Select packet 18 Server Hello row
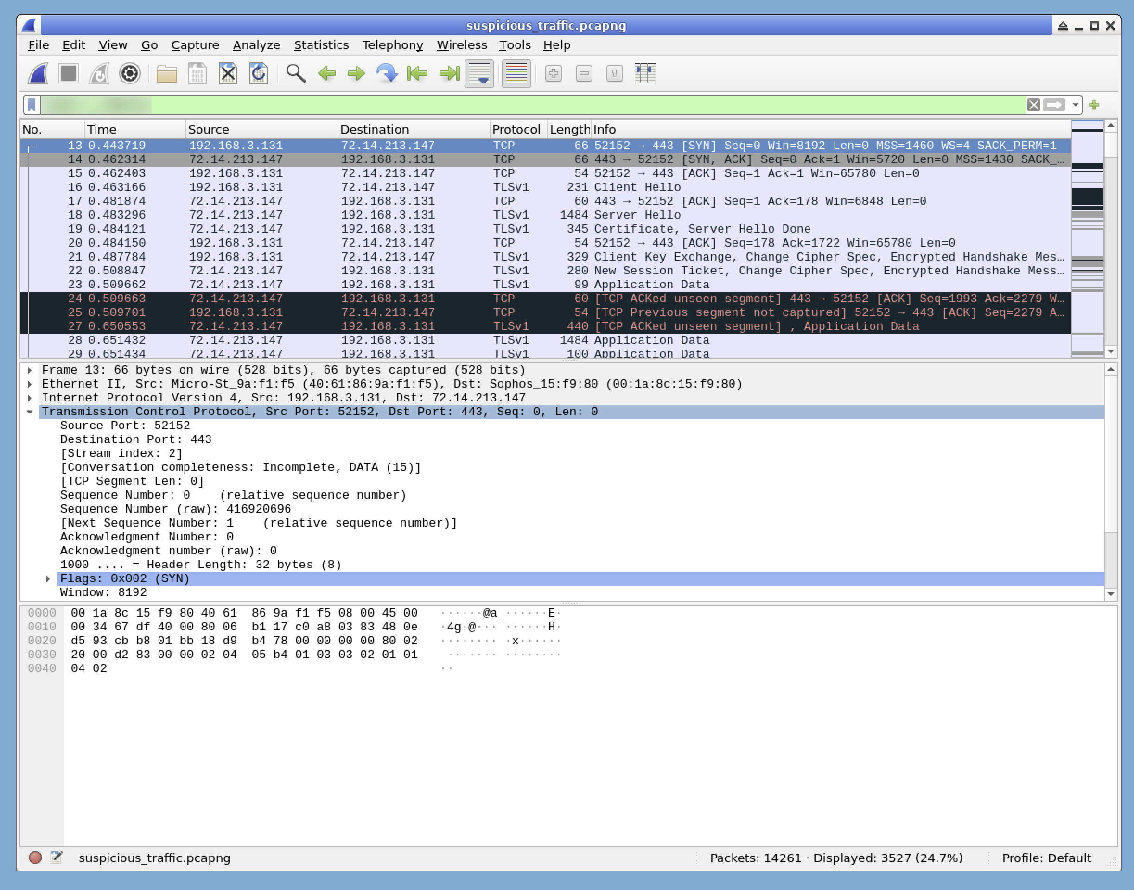 pos(545,215)
